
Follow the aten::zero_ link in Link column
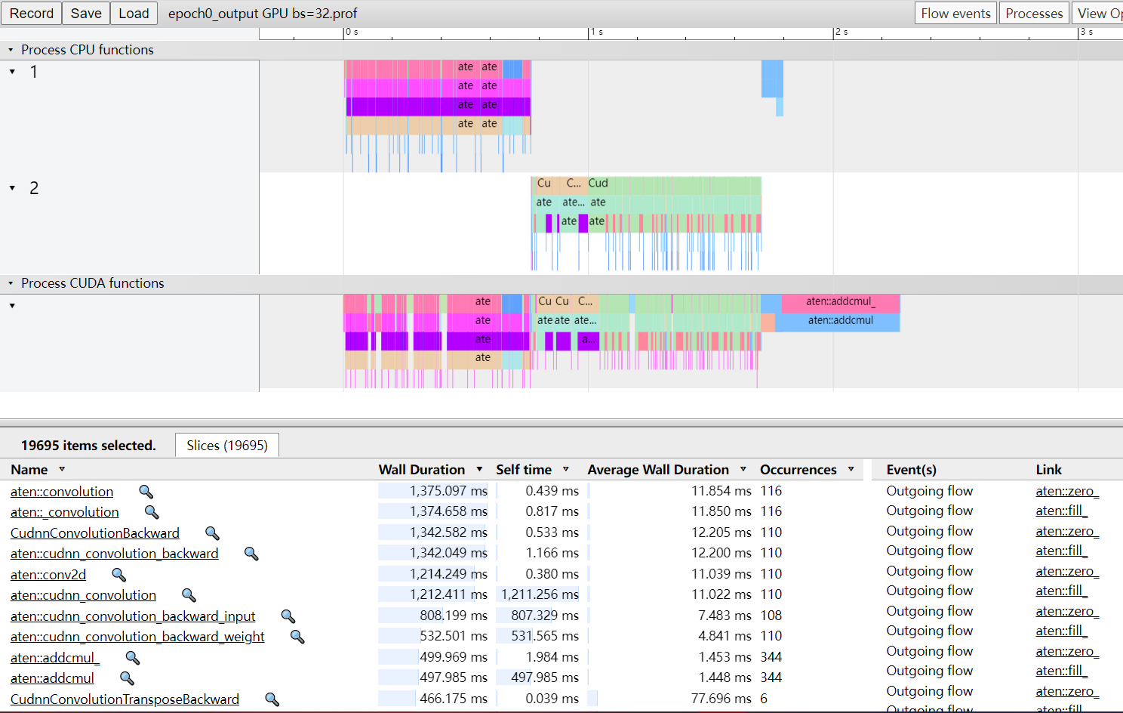pyautogui.click(x=1067, y=491)
